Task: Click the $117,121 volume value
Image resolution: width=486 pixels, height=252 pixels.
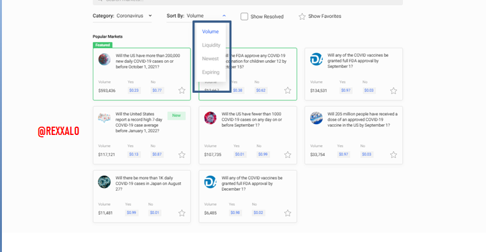Action: click(x=107, y=155)
